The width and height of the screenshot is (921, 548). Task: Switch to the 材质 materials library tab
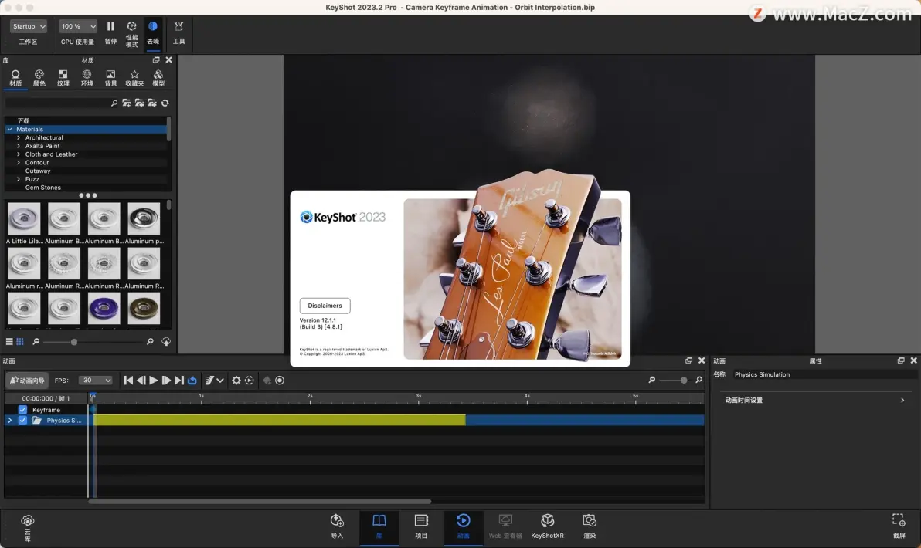coord(15,78)
